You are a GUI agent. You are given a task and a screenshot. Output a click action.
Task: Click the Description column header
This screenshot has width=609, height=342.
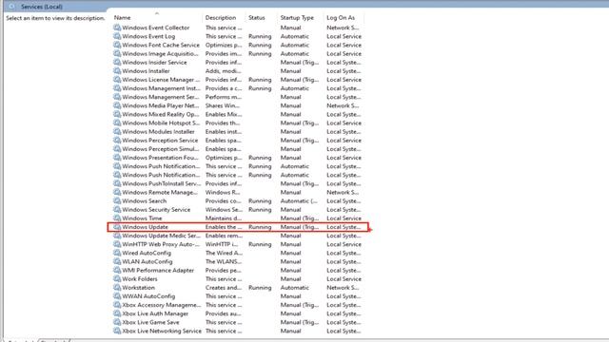tap(221, 17)
